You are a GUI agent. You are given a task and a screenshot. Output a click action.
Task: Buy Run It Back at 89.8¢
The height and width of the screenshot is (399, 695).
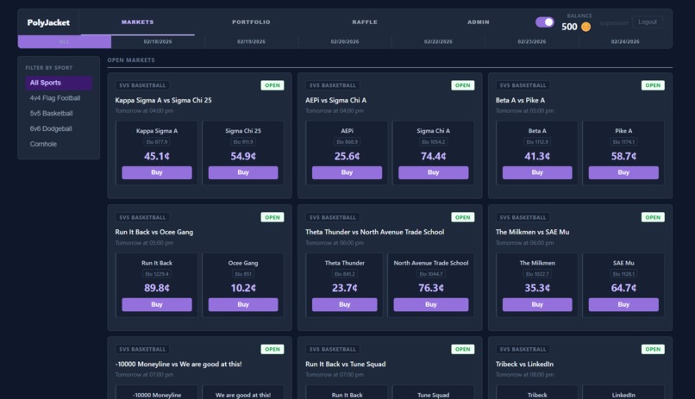point(157,305)
